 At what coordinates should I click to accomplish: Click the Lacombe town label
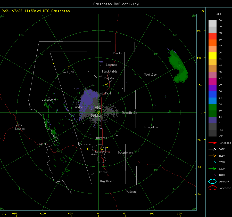coord(111,65)
